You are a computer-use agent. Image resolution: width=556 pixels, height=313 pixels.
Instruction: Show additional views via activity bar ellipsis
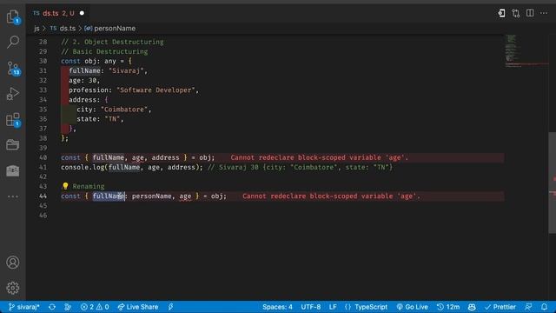tap(13, 196)
